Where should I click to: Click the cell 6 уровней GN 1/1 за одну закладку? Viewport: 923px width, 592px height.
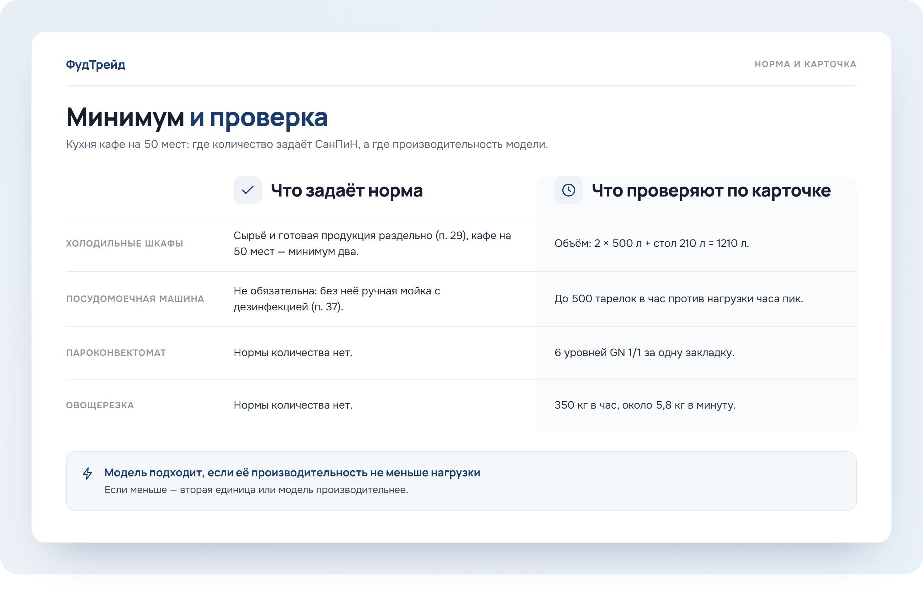(644, 353)
